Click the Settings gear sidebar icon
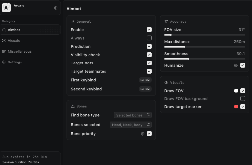Image resolution: width=252 pixels, height=165 pixels. 4,62
